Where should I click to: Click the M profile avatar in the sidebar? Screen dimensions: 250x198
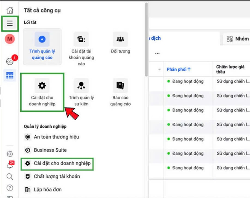pyautogui.click(x=10, y=39)
